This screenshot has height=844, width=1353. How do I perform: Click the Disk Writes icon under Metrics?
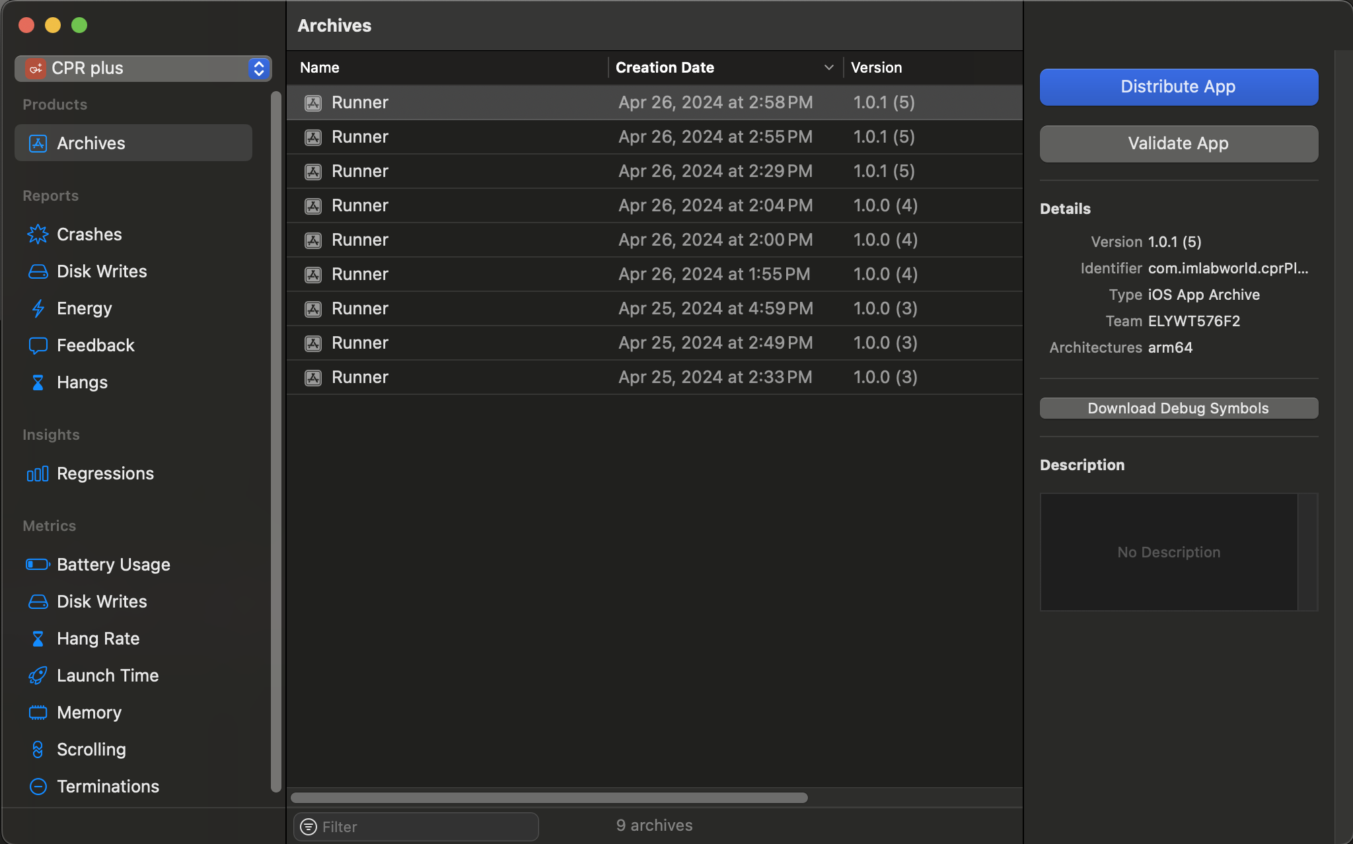pos(38,602)
